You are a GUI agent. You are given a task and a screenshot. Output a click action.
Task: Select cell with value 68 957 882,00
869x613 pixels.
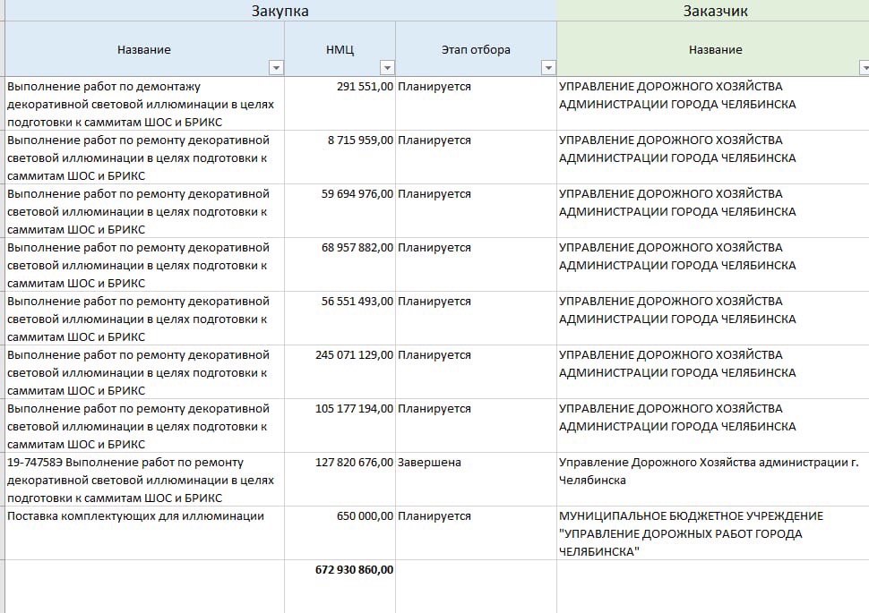pos(340,265)
